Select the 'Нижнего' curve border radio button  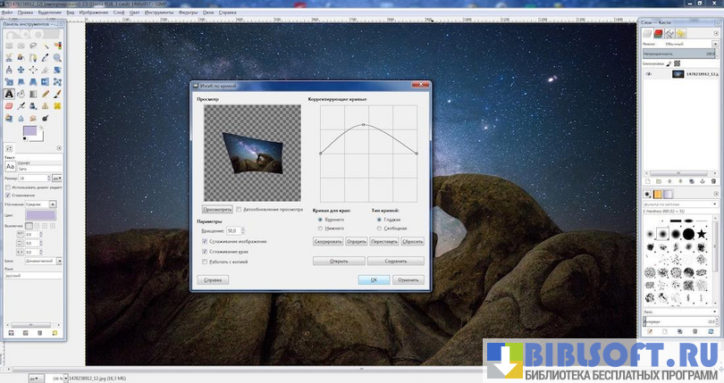(x=320, y=228)
